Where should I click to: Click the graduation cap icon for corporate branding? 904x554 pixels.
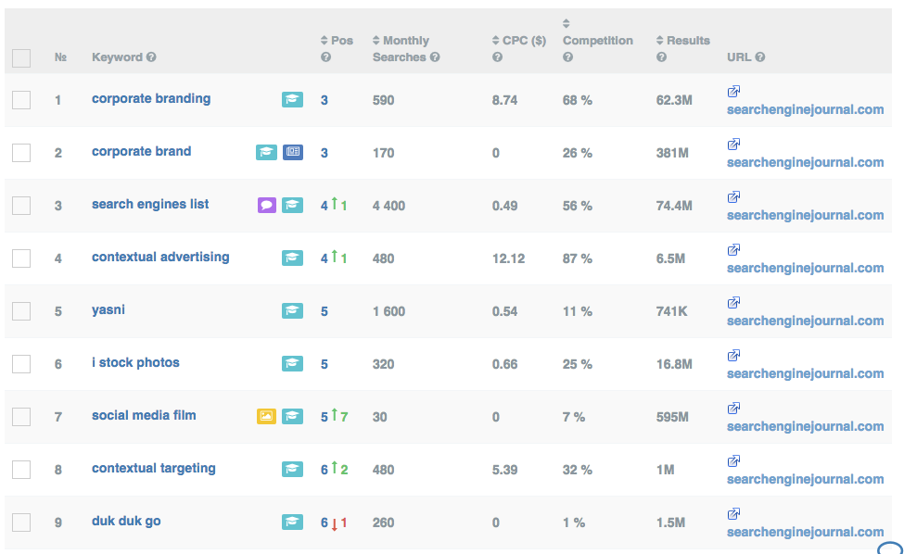pyautogui.click(x=292, y=99)
